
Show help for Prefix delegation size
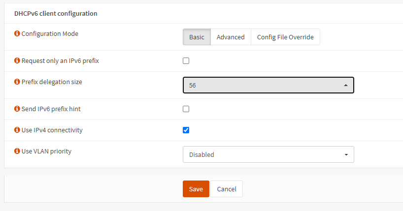click(17, 82)
